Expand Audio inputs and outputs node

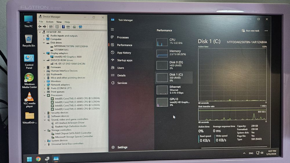click(44, 36)
